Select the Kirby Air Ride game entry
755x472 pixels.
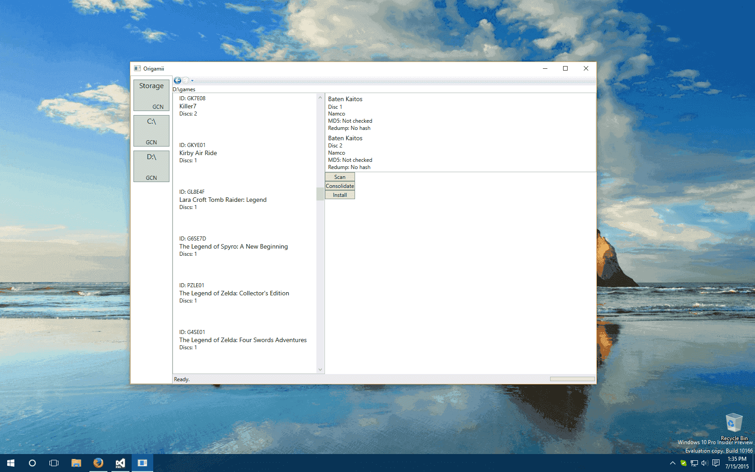tap(245, 153)
